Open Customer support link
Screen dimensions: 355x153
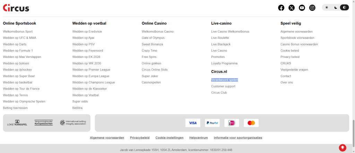(223, 86)
